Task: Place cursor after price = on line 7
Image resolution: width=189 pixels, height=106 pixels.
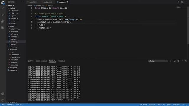Action: 46,25
